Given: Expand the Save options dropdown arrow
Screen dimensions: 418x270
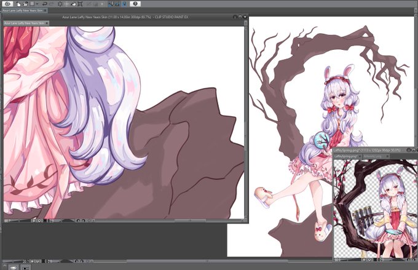Looking at the screenshot, I should 37,4.
